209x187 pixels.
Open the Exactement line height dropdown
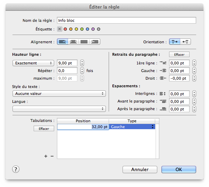(33, 63)
